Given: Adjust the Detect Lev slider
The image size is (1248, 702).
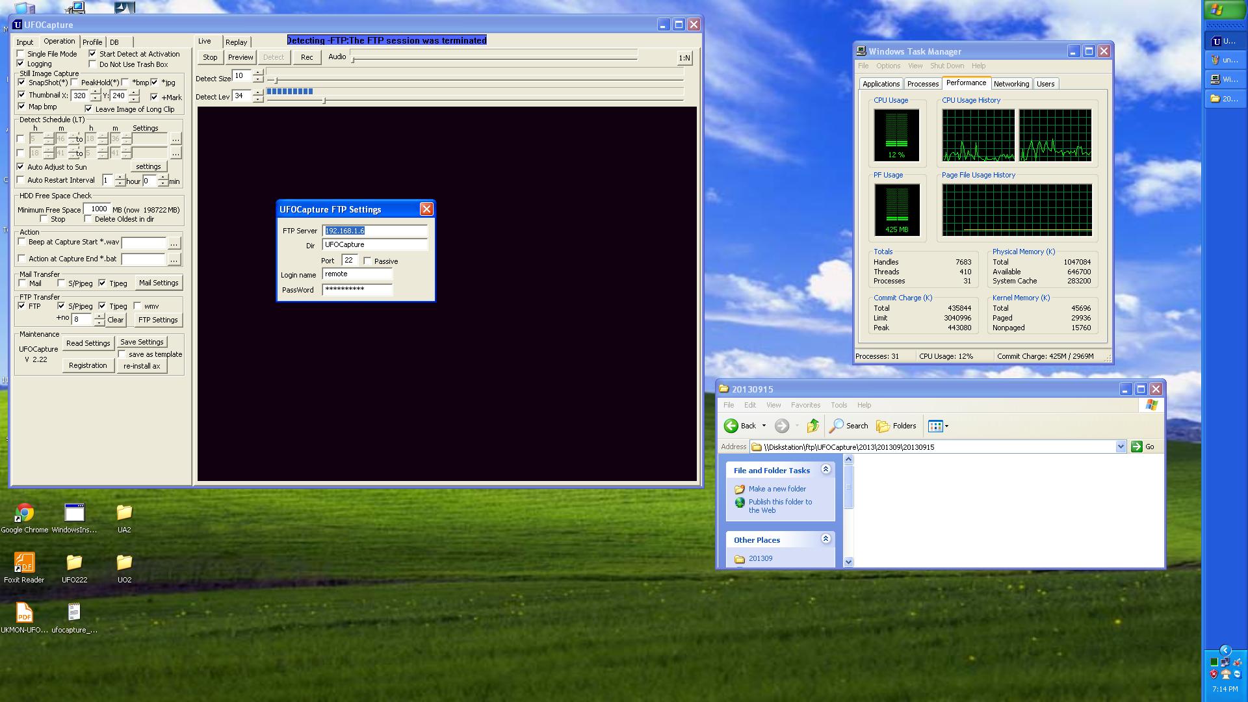Looking at the screenshot, I should click(324, 100).
